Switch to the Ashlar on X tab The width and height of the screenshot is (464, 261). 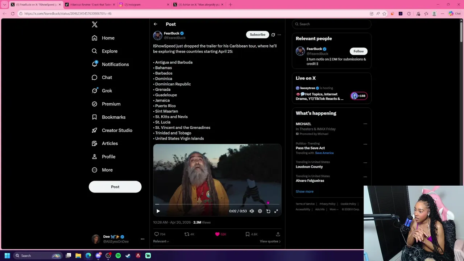(x=199, y=5)
